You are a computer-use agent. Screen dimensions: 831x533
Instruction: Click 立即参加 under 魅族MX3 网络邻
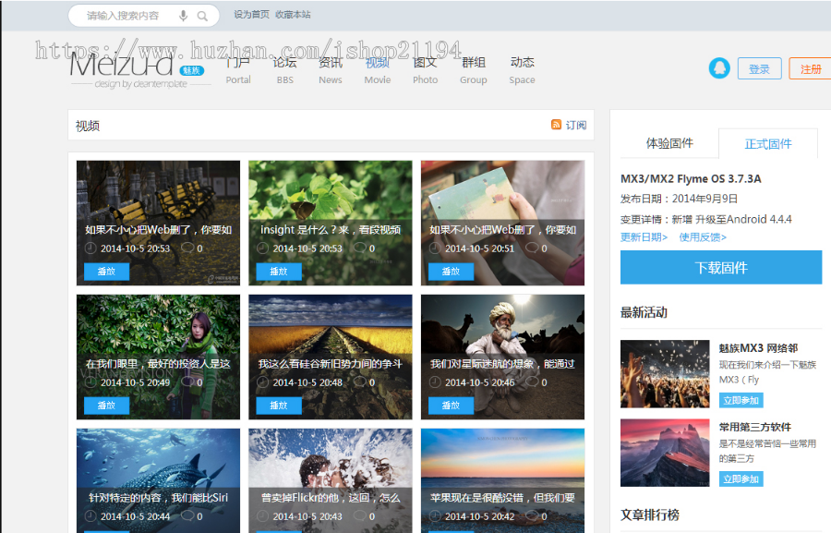741,400
